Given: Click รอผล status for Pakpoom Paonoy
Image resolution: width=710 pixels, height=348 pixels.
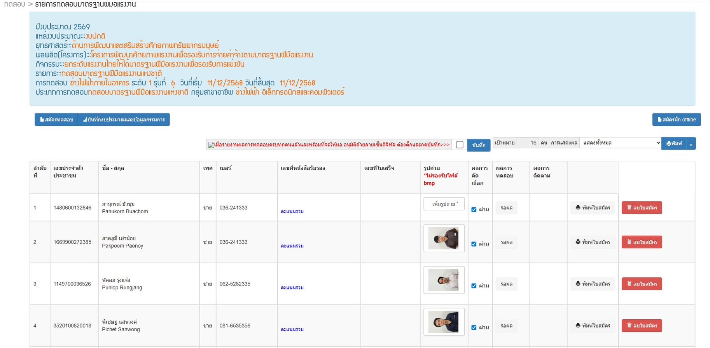Looking at the screenshot, I should tap(506, 242).
